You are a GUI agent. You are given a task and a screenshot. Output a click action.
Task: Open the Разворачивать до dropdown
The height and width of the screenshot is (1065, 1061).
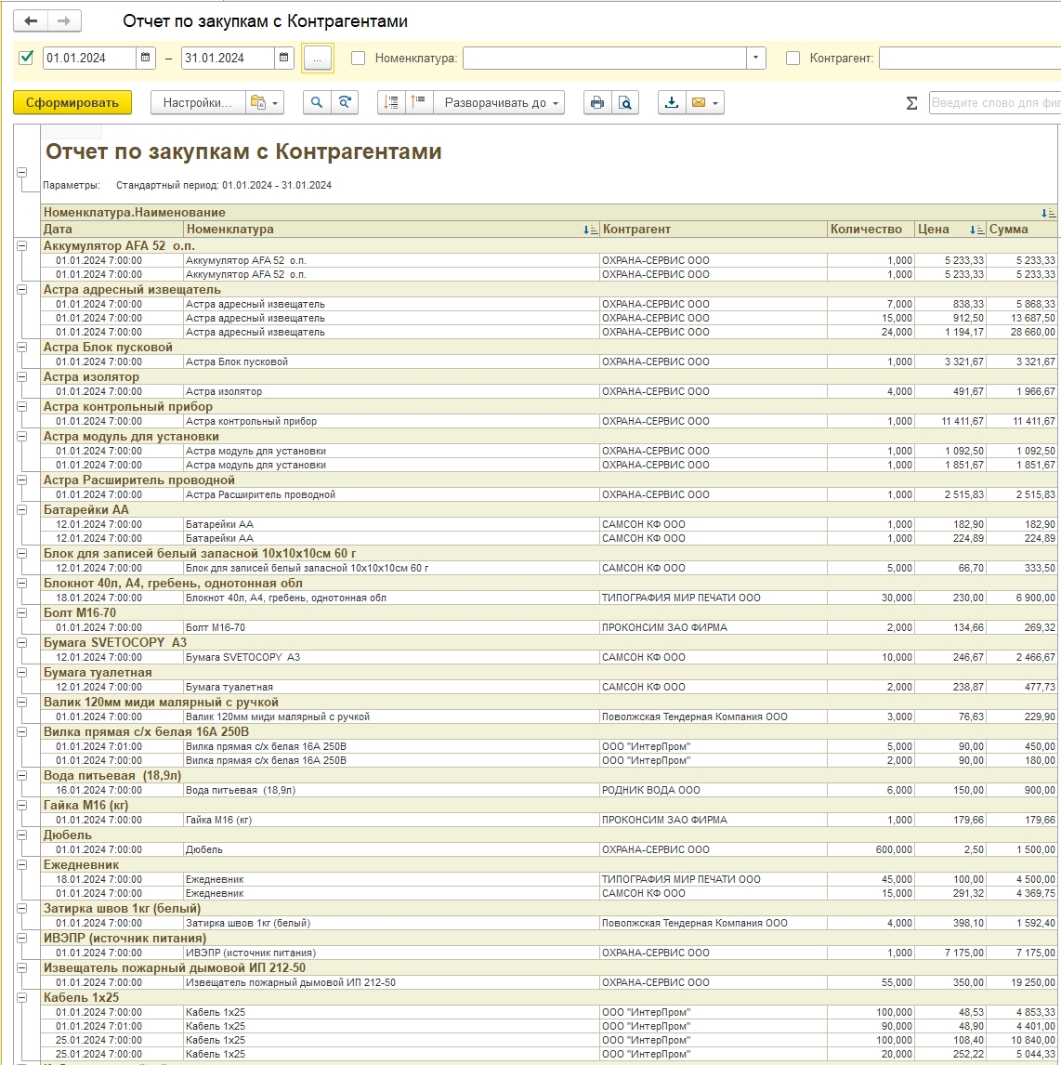click(x=501, y=102)
